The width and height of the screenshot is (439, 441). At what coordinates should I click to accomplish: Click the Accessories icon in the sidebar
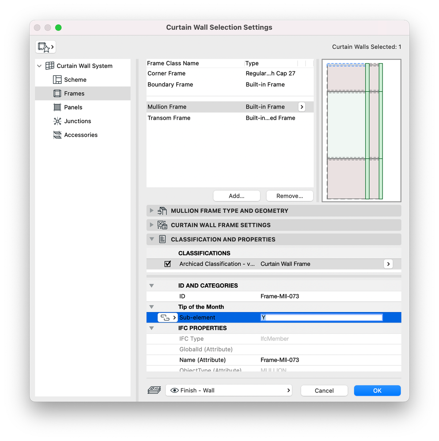tap(57, 135)
